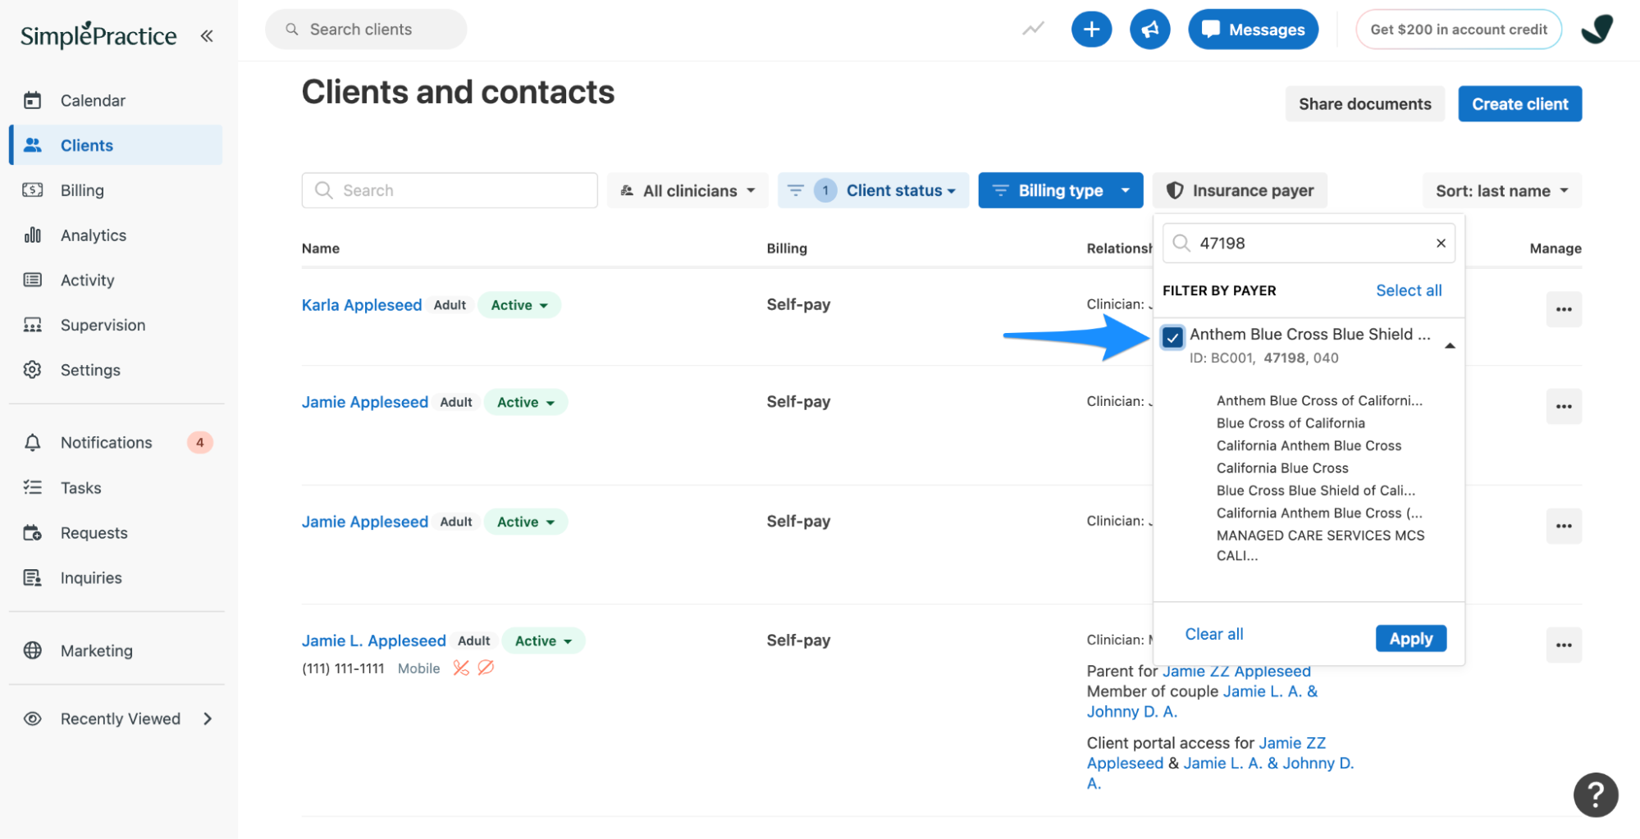Open Billing from the sidebar
Viewport: 1640px width, 839px height.
[x=116, y=190]
